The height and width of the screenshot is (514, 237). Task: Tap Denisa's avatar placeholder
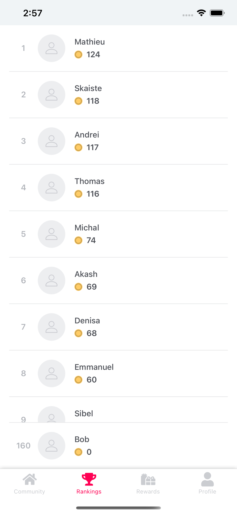[52, 327]
